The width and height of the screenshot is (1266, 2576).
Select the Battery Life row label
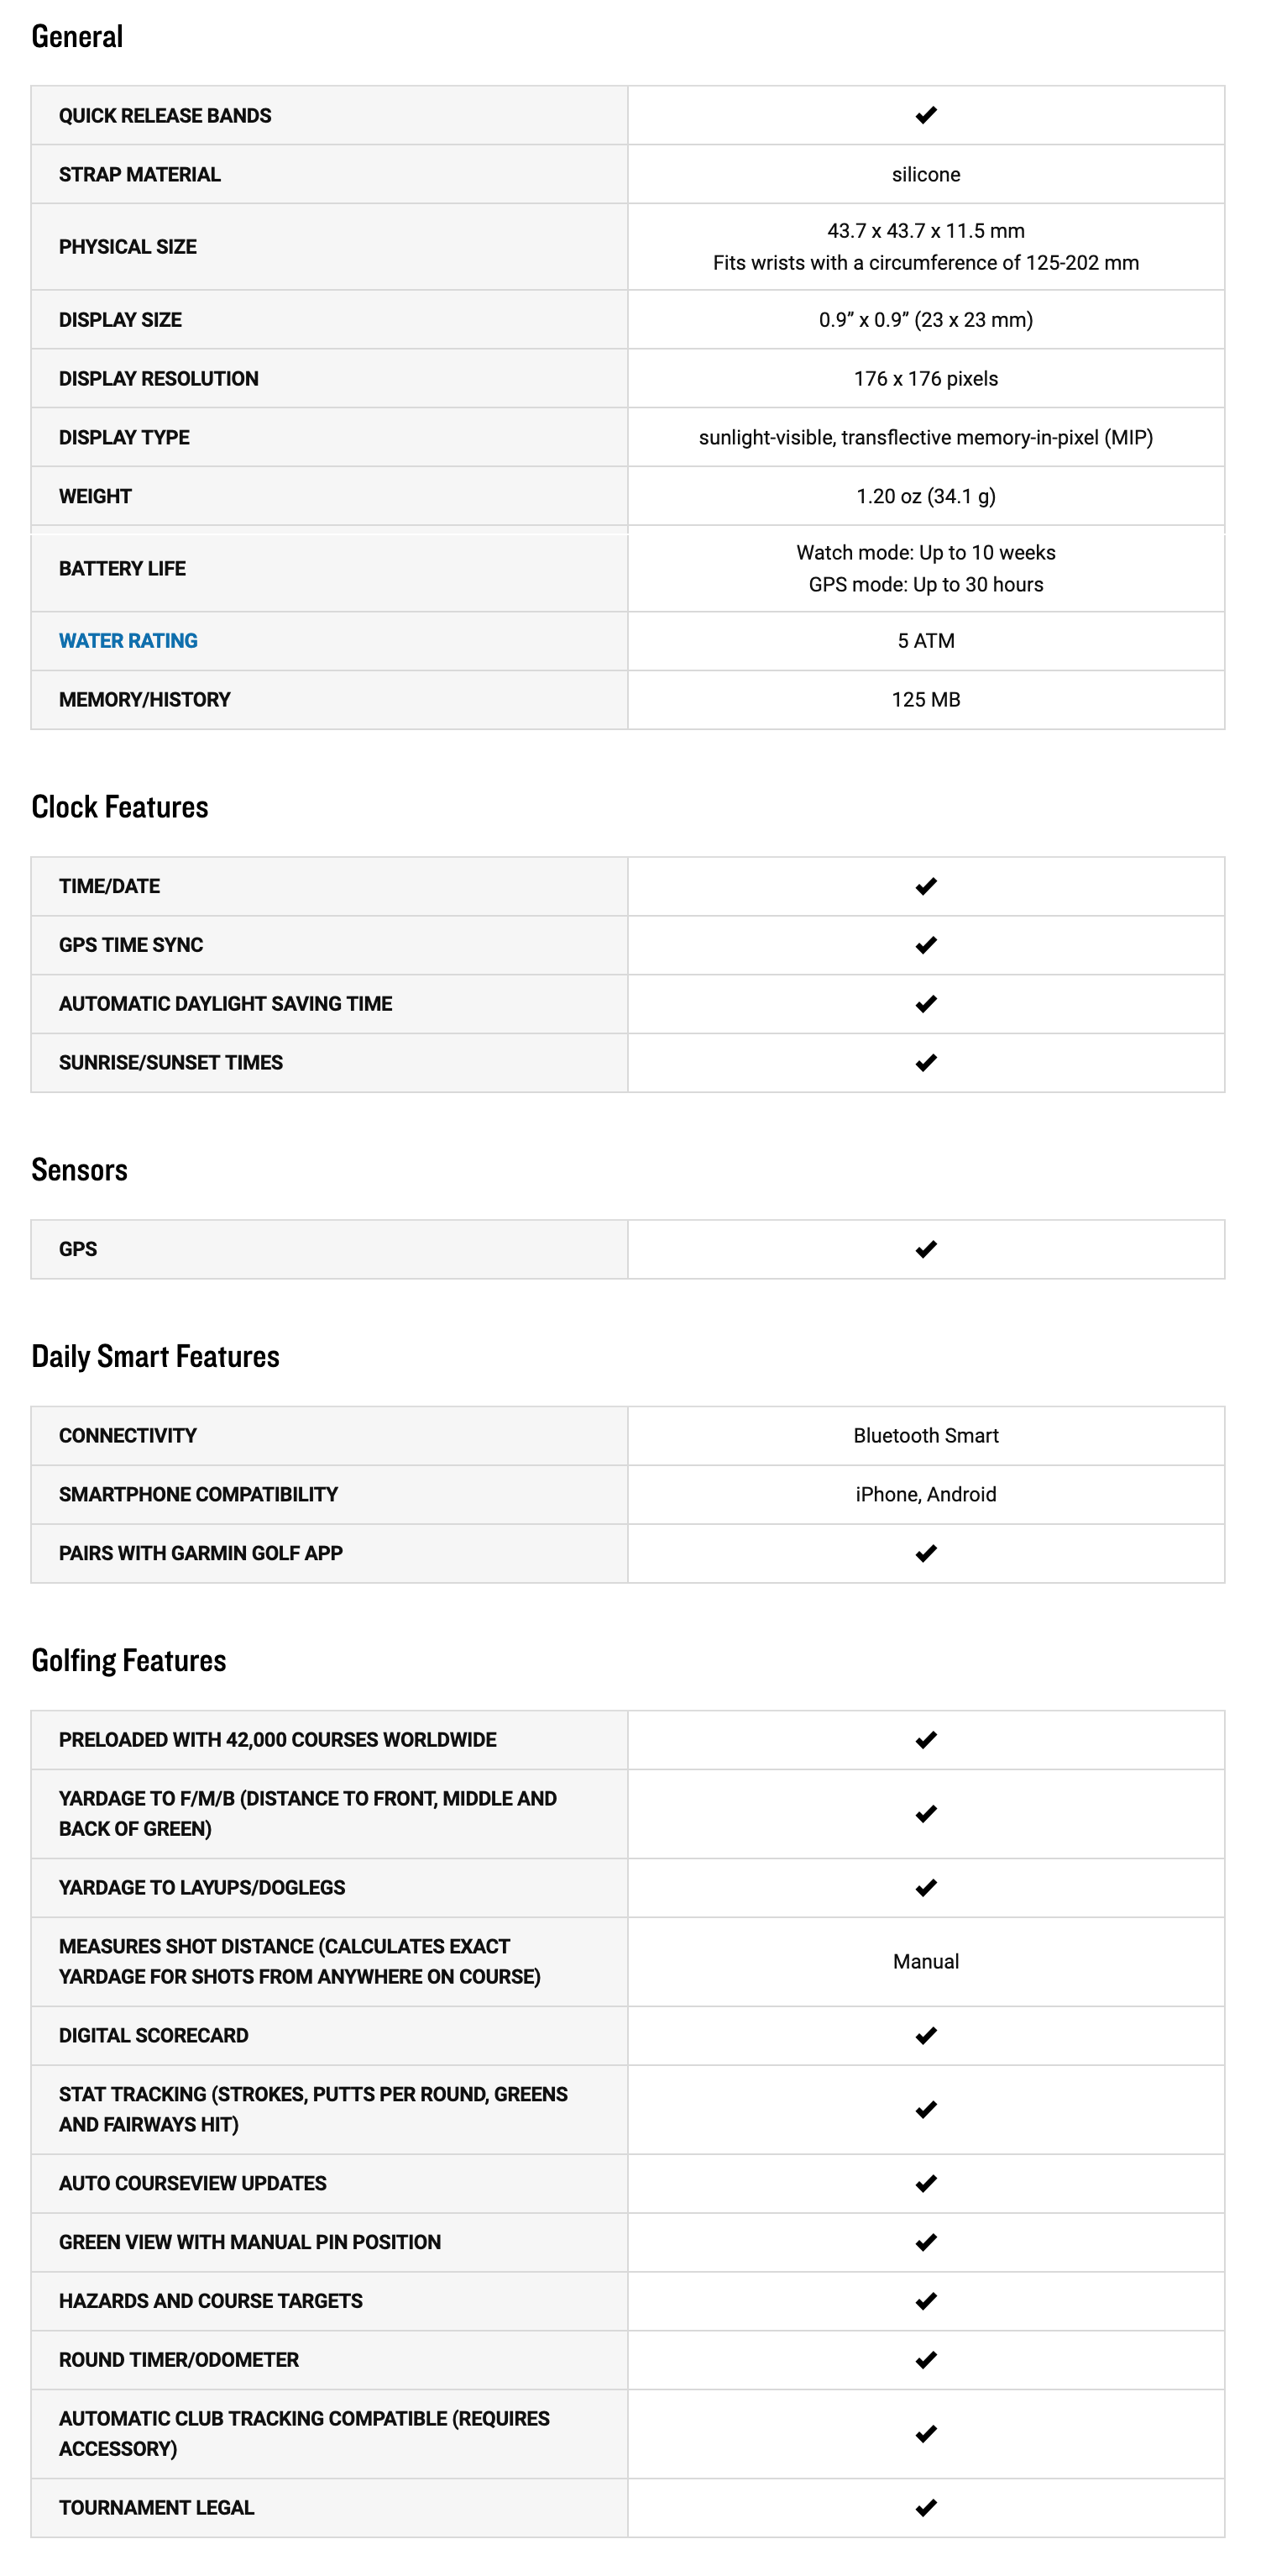tap(122, 569)
